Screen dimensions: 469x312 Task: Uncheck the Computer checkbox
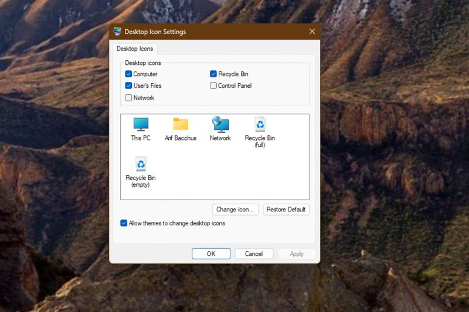pyautogui.click(x=128, y=74)
